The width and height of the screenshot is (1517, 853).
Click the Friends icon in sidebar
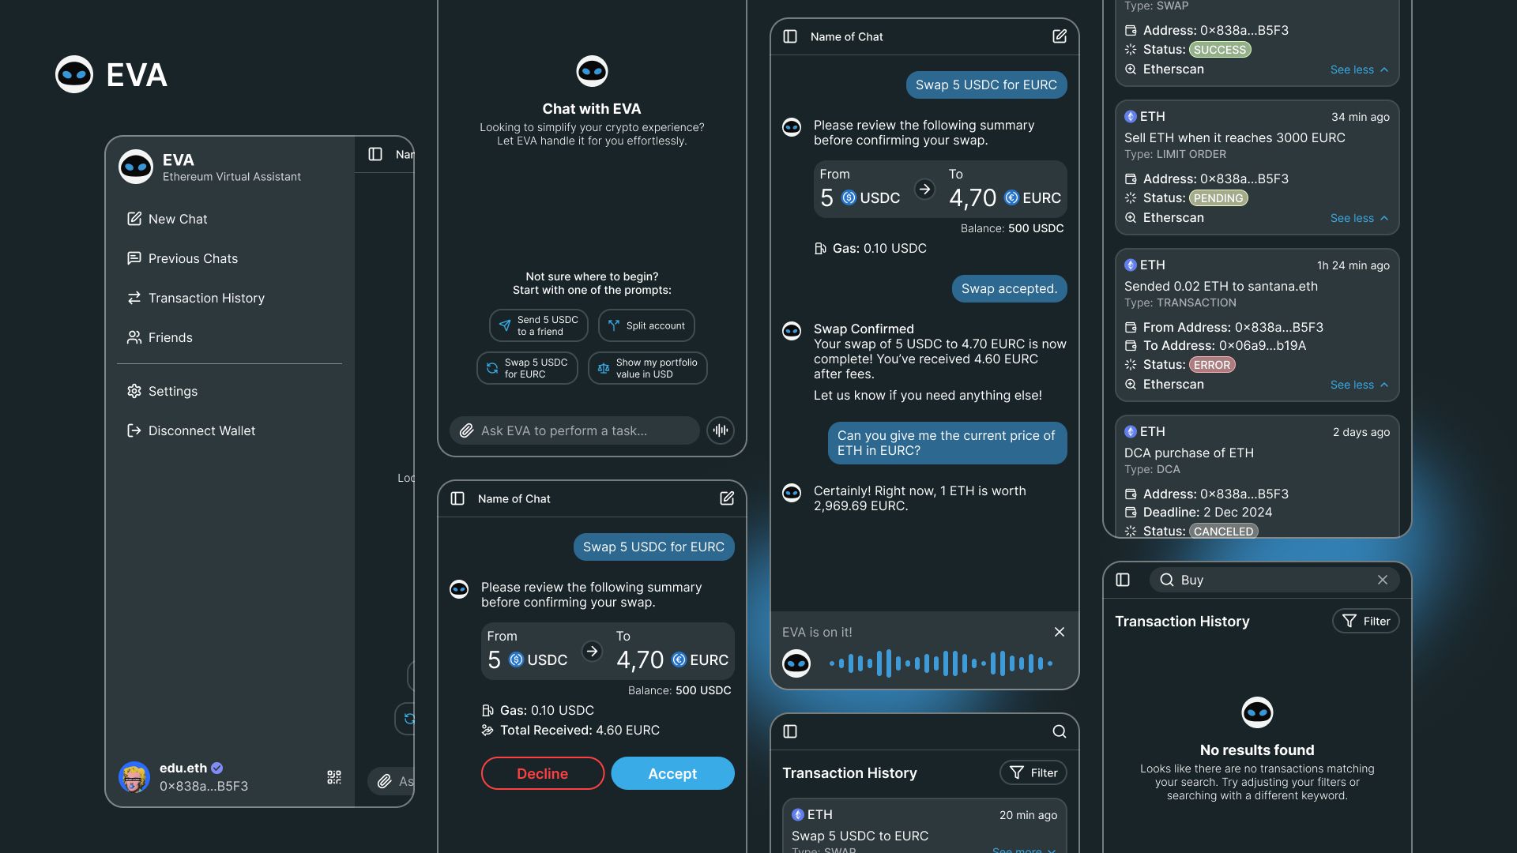pyautogui.click(x=132, y=336)
